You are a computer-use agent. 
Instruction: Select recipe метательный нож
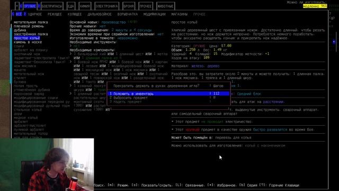click(29, 74)
